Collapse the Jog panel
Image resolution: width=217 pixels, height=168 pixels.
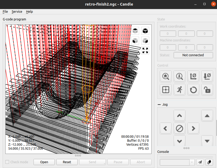coord(159,104)
